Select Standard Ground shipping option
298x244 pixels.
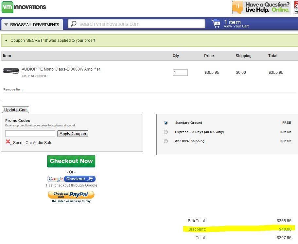point(166,123)
